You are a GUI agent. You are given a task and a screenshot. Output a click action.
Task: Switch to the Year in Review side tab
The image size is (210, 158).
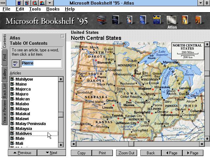[4, 112]
